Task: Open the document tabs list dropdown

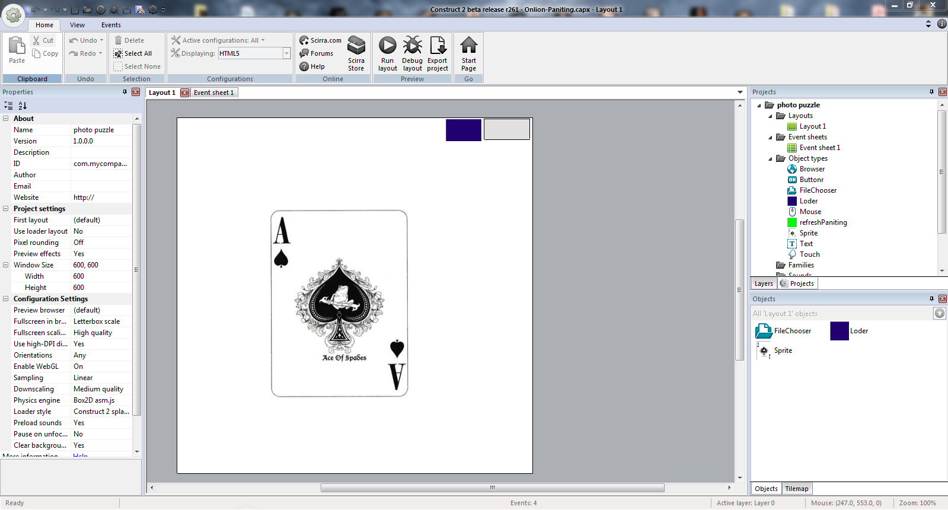Action: (x=740, y=93)
